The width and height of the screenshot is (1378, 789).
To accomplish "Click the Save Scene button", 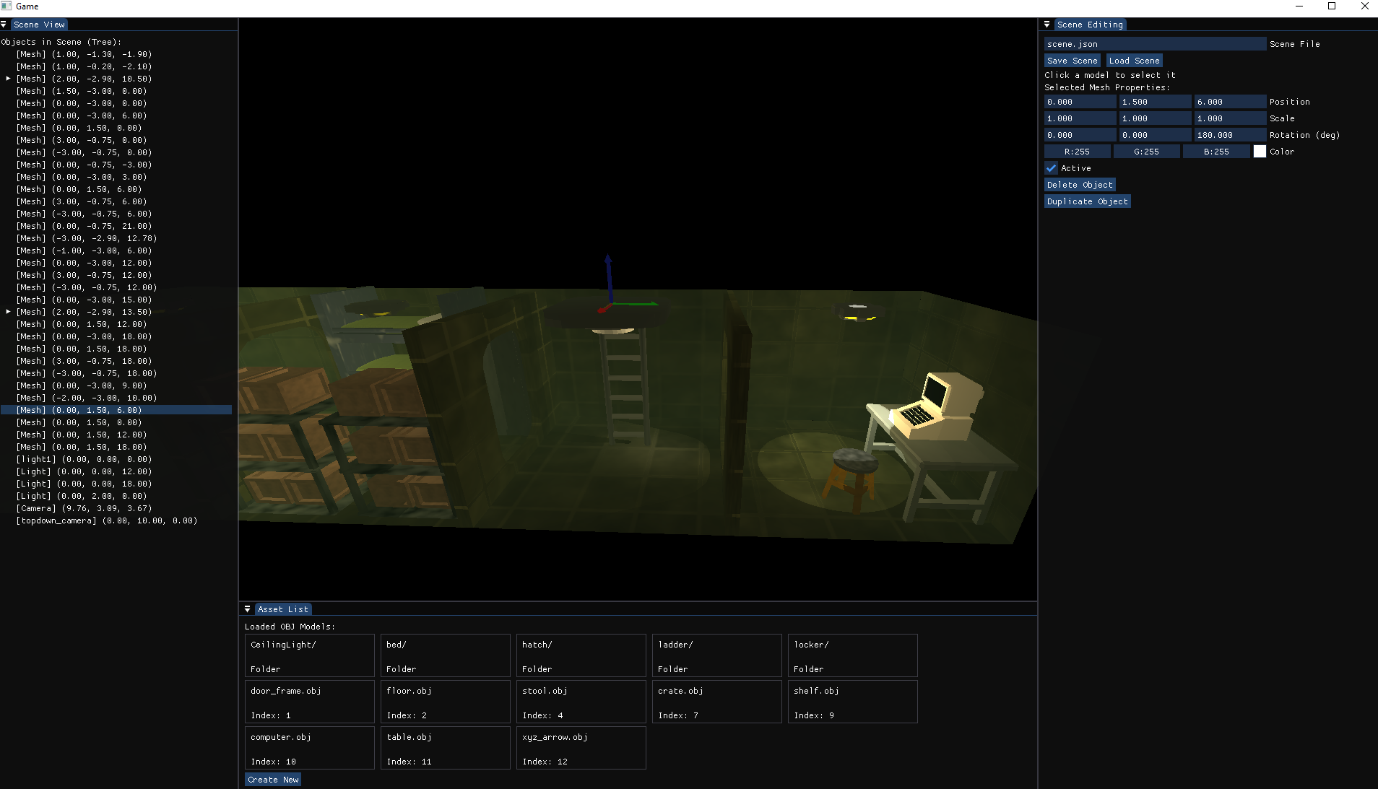I will [1072, 61].
